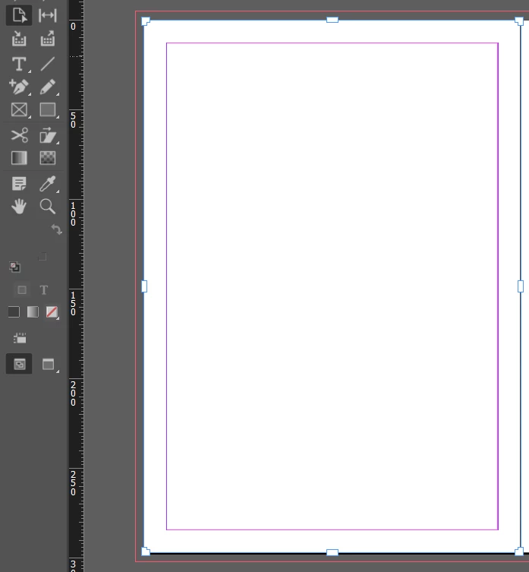Choose the Content Collector tool

19,39
